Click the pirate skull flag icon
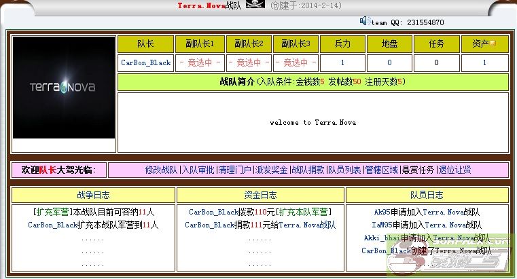Screen dimensions: 517x279 [255, 5]
